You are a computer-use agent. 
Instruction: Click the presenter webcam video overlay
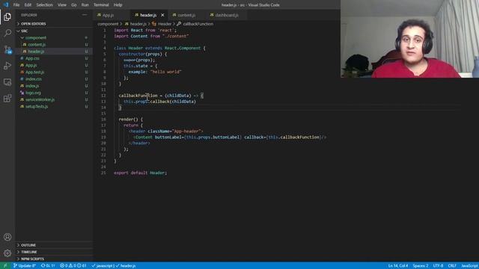[x=409, y=39]
